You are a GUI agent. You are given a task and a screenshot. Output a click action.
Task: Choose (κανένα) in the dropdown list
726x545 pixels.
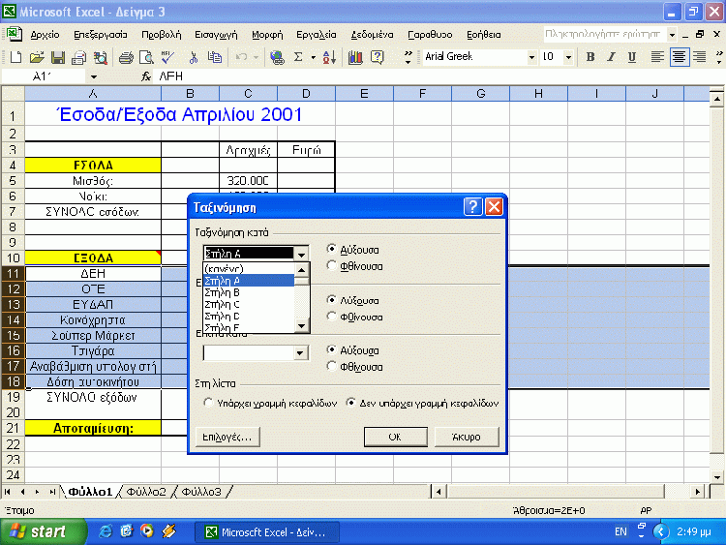pos(249,268)
